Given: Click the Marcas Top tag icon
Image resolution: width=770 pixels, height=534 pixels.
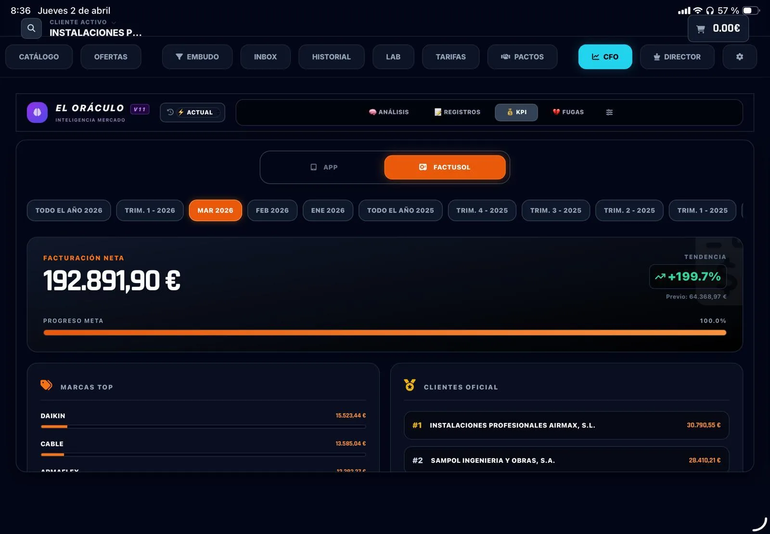Looking at the screenshot, I should [46, 385].
